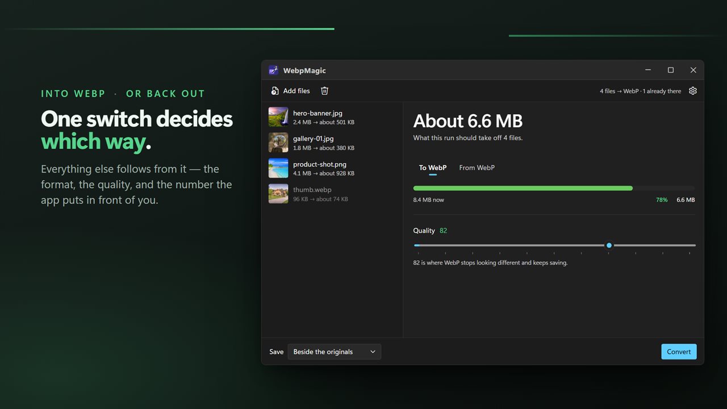Screen dimensions: 727x409
Task: Click the Add files icon
Action: [x=275, y=91]
